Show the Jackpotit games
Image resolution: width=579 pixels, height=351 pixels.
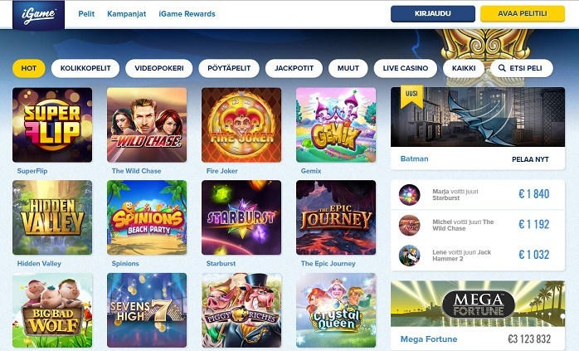[x=294, y=68]
